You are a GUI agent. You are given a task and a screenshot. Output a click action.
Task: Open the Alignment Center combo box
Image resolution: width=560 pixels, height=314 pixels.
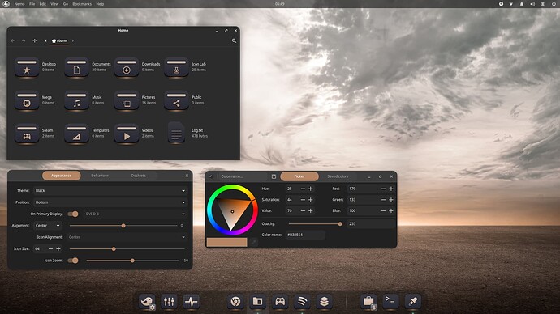(x=48, y=226)
